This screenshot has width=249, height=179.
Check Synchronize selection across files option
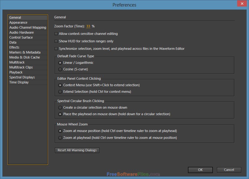[x=56, y=49]
